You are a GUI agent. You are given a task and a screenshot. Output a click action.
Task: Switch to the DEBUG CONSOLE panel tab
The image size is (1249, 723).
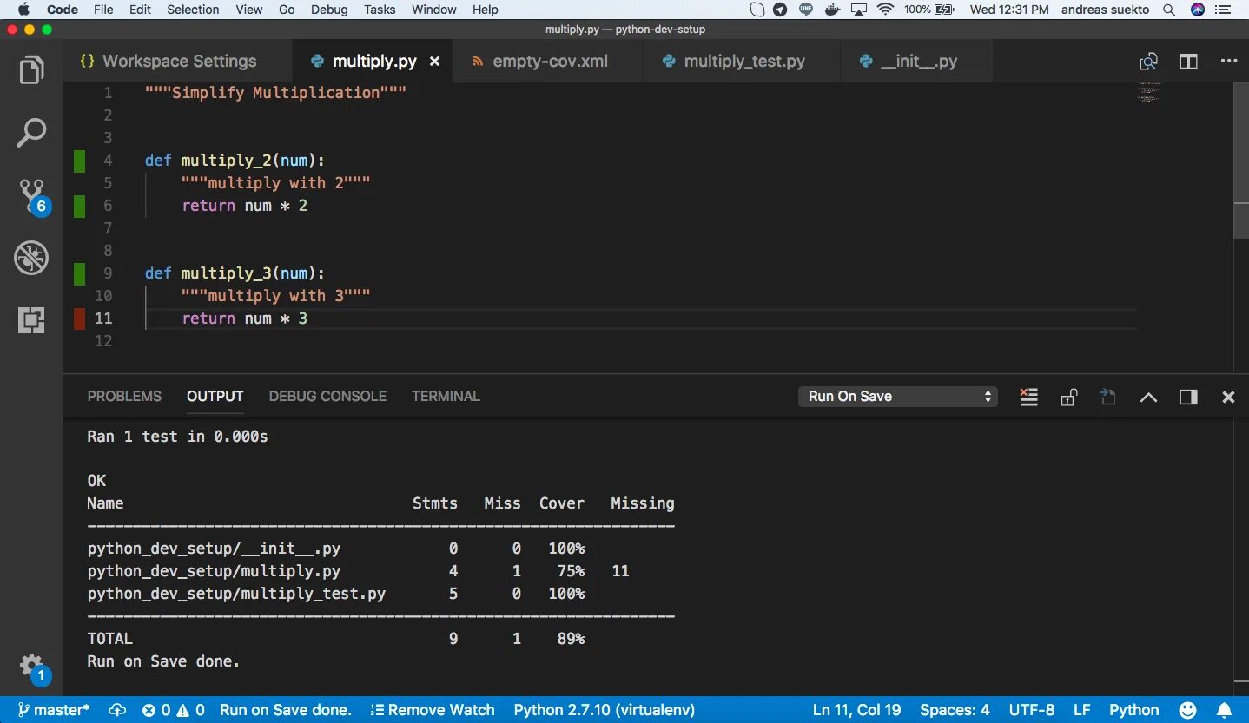pos(327,396)
